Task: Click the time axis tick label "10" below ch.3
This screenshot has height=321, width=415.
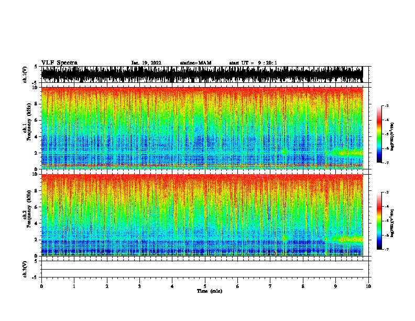Action: (368, 286)
